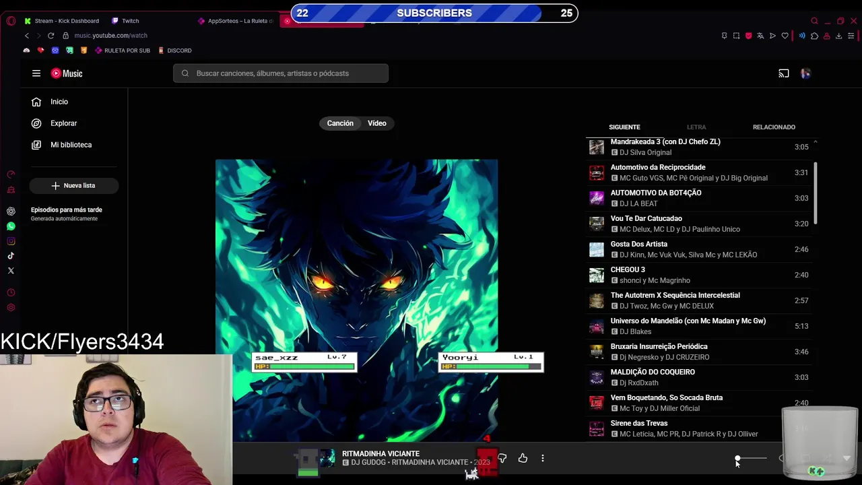Go back with the browser back arrow

point(27,36)
